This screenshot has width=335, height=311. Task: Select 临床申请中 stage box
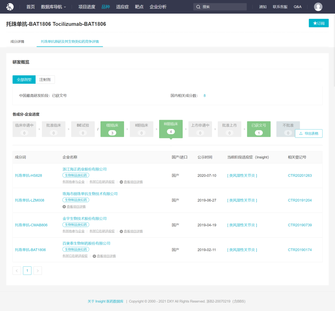pyautogui.click(x=25, y=129)
